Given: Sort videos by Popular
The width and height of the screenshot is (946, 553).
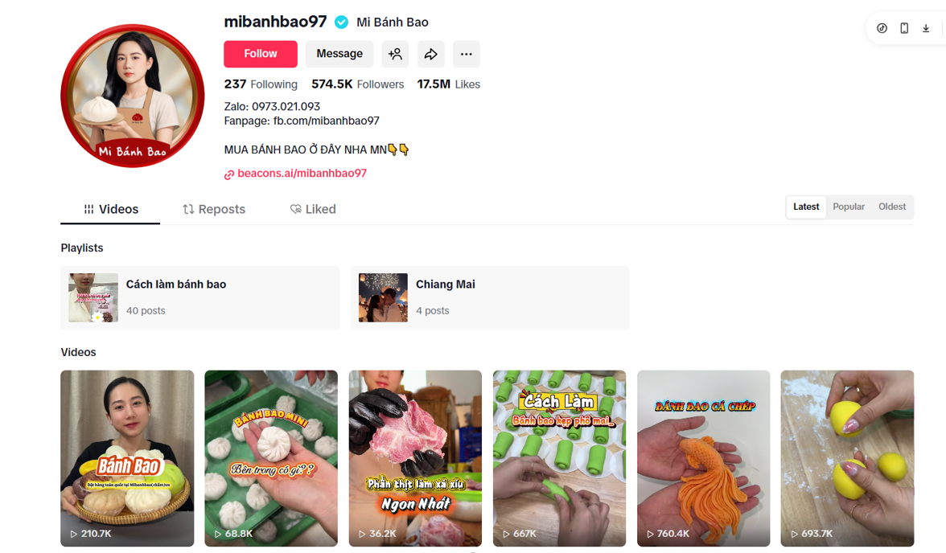Looking at the screenshot, I should (848, 207).
